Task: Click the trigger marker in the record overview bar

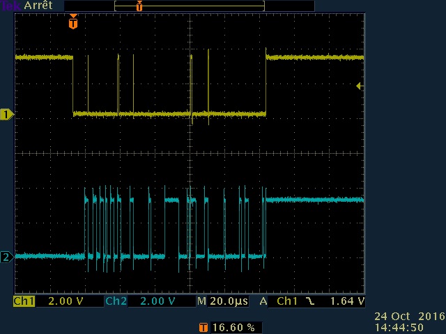Action: 139,6
